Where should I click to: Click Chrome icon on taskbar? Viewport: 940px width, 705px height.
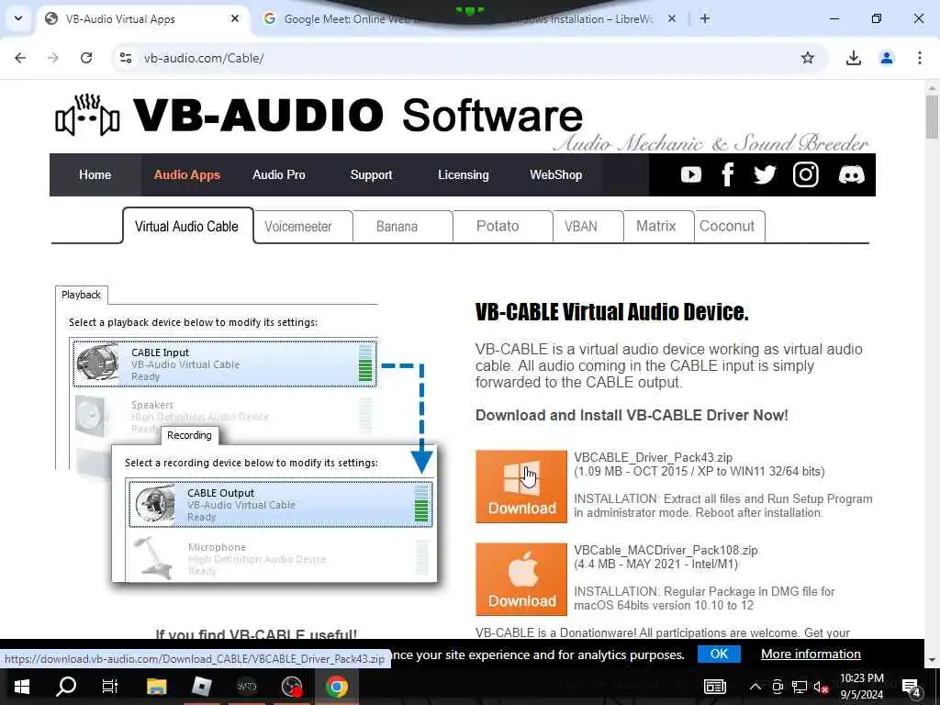(x=336, y=687)
